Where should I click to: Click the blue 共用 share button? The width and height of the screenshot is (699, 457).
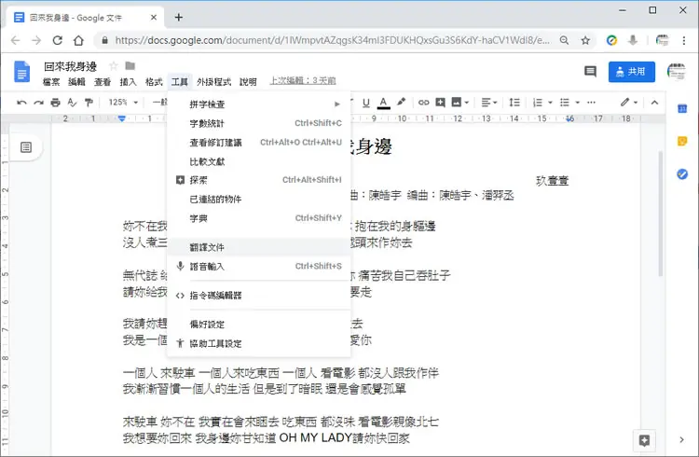632,72
